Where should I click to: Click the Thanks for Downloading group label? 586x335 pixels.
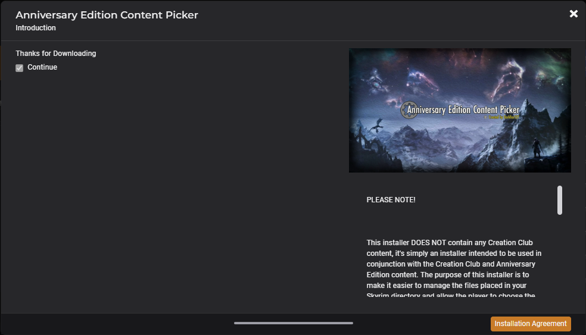click(56, 54)
